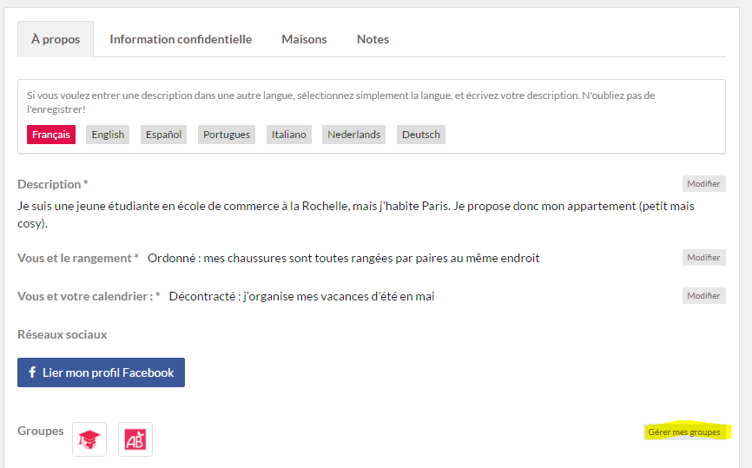
Task: Open the 'Gérer mes groupes' link
Action: click(x=683, y=432)
